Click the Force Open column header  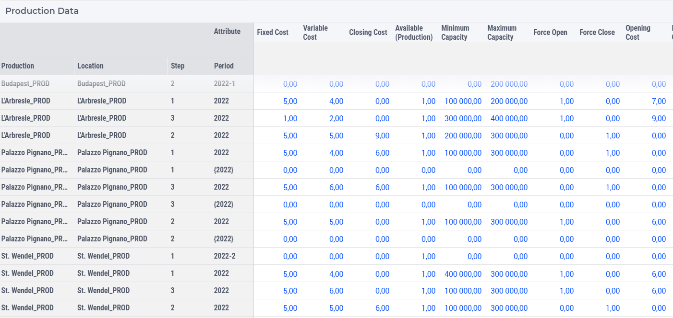pyautogui.click(x=550, y=33)
